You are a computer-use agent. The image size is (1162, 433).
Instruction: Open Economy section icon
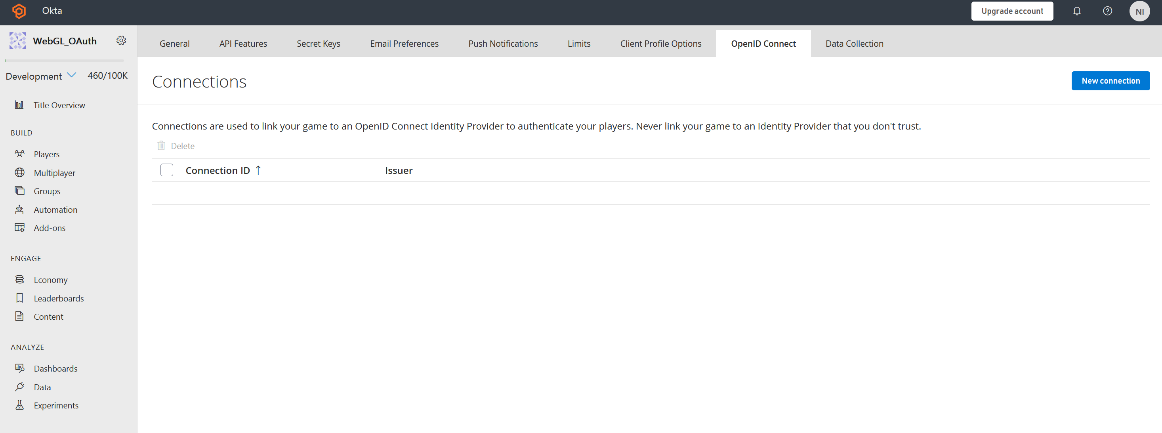pos(19,280)
